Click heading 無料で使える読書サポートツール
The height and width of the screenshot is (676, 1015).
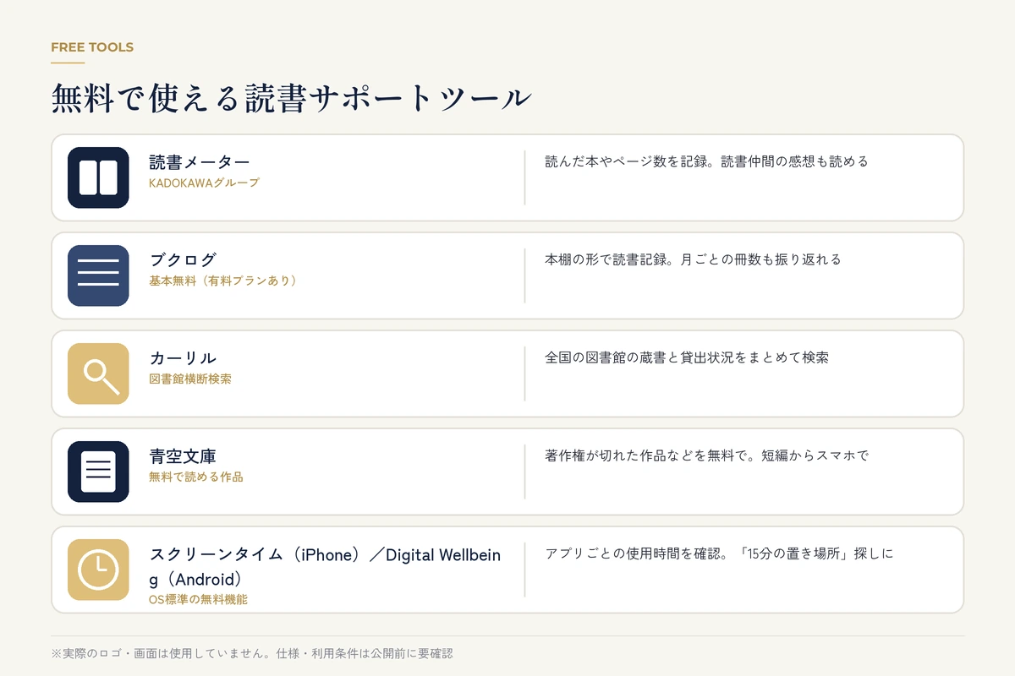pyautogui.click(x=291, y=98)
